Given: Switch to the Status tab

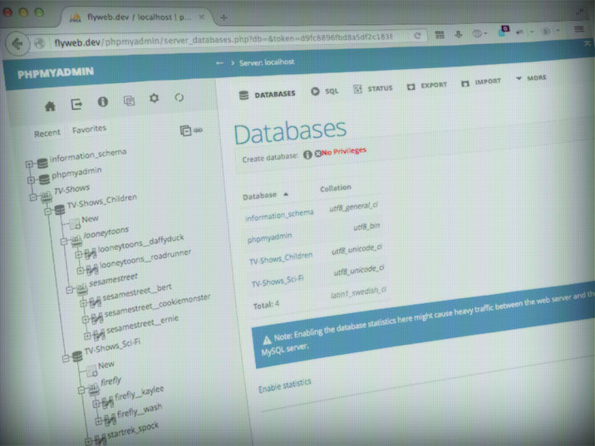Looking at the screenshot, I should (372, 89).
